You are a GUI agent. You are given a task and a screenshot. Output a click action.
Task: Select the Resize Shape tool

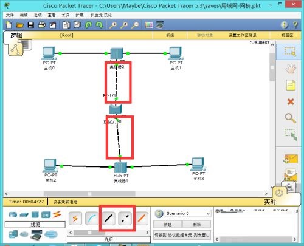(291, 134)
